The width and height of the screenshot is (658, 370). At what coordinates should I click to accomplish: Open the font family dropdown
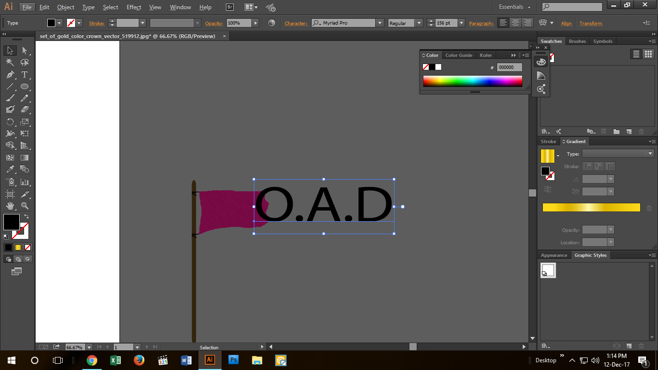click(x=380, y=23)
